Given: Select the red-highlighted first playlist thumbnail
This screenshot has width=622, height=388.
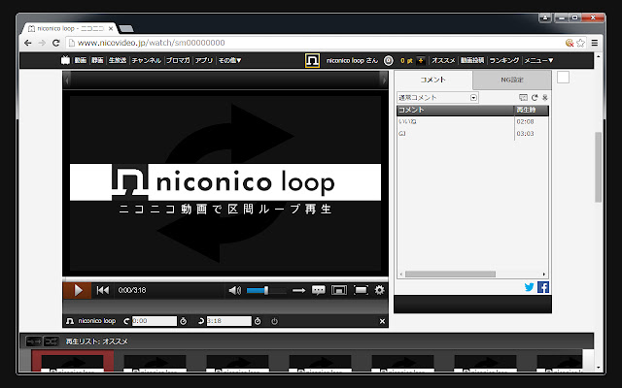Looking at the screenshot, I should pos(73,362).
